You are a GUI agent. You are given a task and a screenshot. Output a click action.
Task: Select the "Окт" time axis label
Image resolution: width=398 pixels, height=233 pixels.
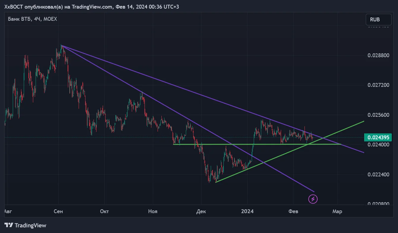pos(104,211)
